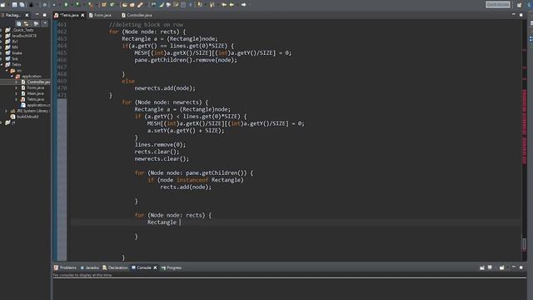Expand Tetris.java in Package Explorer
Viewport: 533px width, 300px height.
pyautogui.click(x=17, y=99)
